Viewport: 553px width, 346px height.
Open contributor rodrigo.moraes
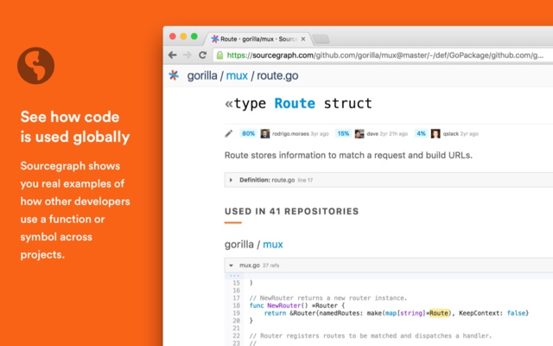tap(290, 134)
